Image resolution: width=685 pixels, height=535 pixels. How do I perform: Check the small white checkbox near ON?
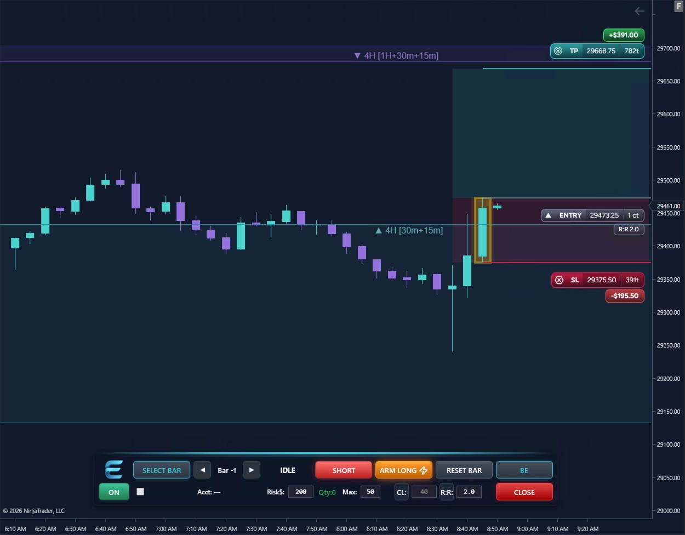coord(140,492)
